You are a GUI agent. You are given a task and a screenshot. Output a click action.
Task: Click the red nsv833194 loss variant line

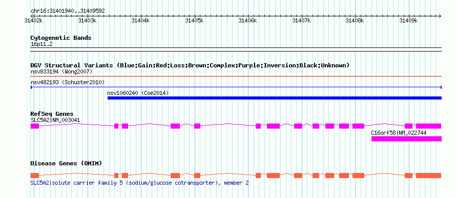point(236,77)
